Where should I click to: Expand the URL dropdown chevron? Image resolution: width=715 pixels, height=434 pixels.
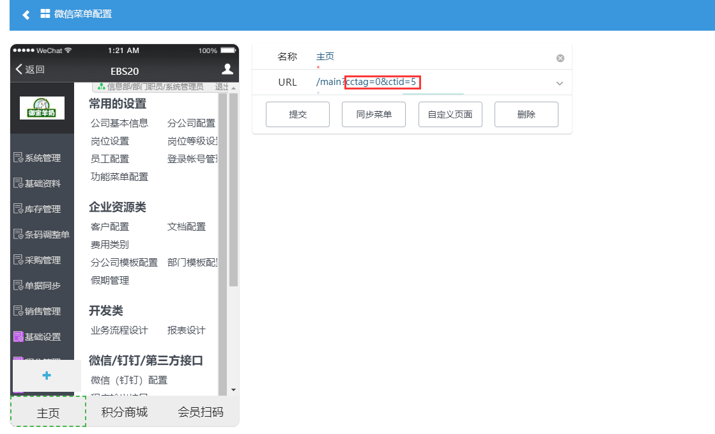click(x=560, y=83)
